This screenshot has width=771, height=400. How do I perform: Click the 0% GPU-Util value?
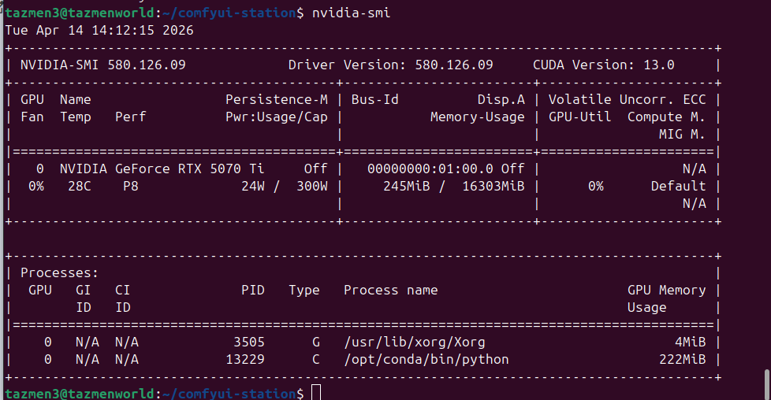tap(595, 187)
